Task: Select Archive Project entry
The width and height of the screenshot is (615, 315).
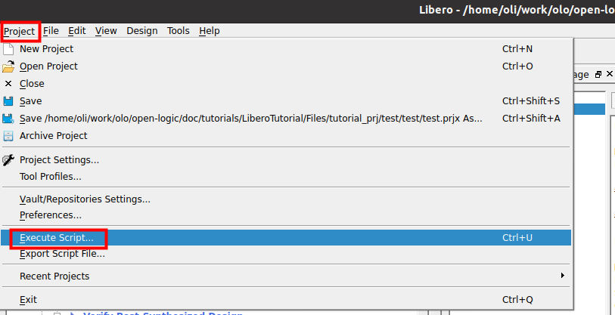Action: click(x=285, y=135)
